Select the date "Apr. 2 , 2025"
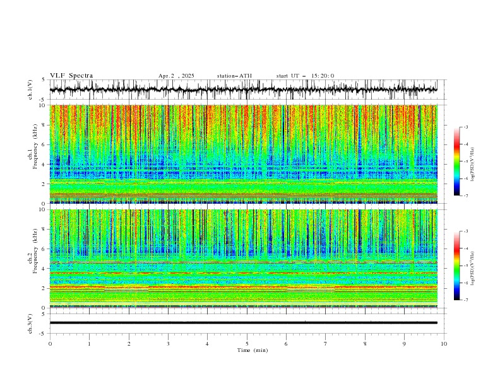 (176, 76)
